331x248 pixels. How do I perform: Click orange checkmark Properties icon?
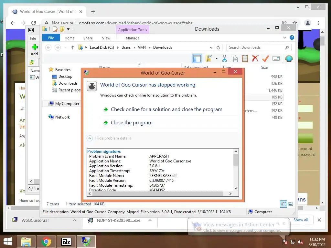coord(265,58)
